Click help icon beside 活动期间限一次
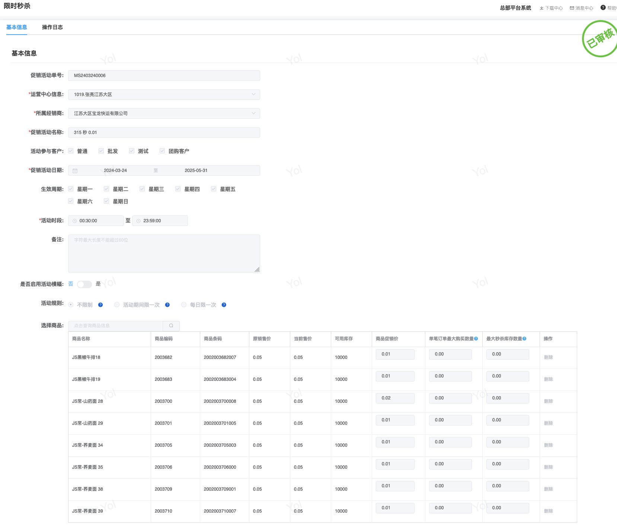617x529 pixels. 167,305
